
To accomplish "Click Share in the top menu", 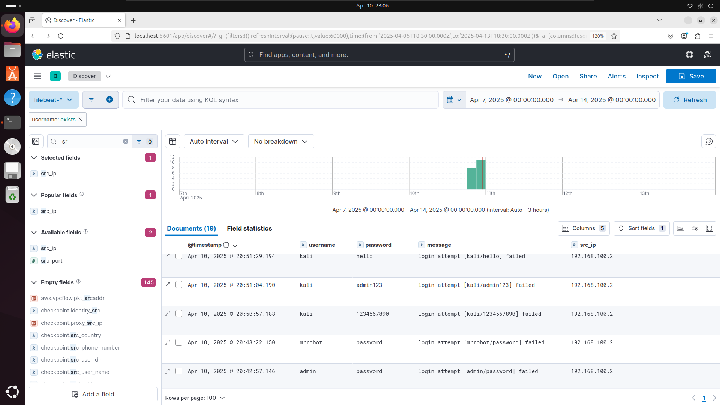I will (x=588, y=76).
